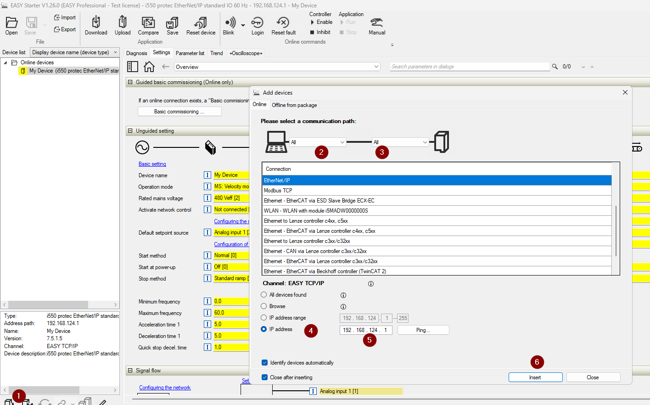The width and height of the screenshot is (650, 405).
Task: Click info icon beside Channel EASY TCP/IP
Action: coord(371,284)
